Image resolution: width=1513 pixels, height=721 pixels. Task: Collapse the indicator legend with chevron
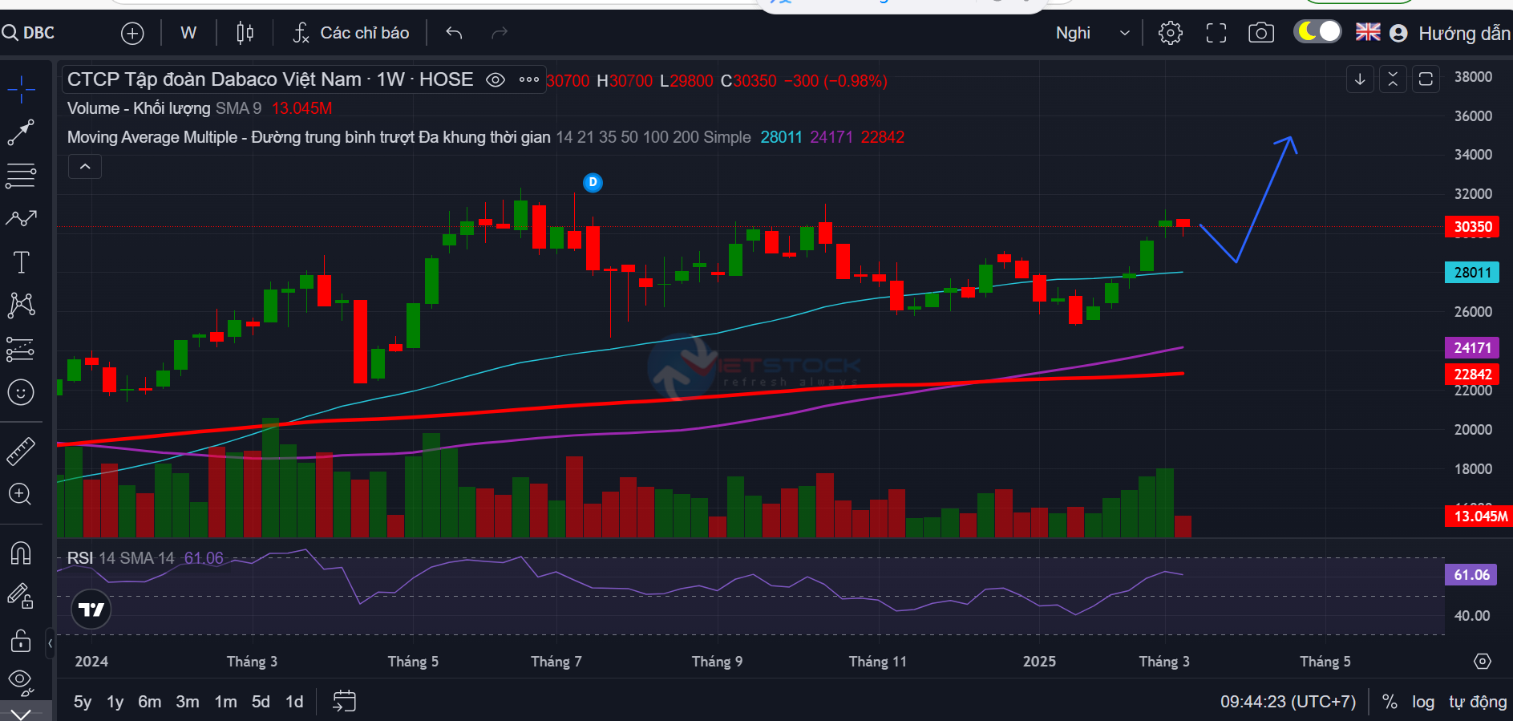tap(85, 167)
